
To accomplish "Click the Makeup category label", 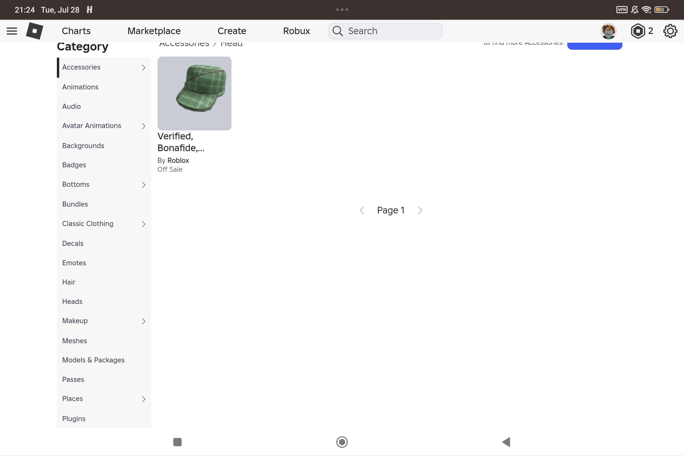I will click(75, 321).
